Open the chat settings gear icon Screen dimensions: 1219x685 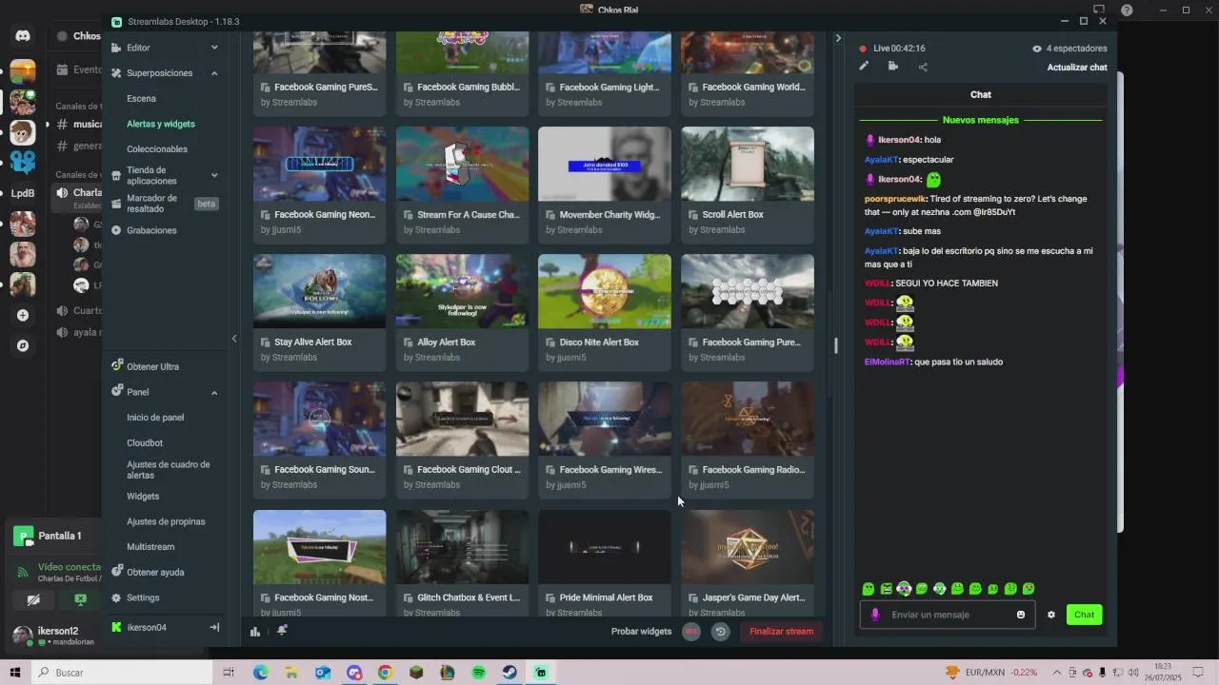(1051, 615)
